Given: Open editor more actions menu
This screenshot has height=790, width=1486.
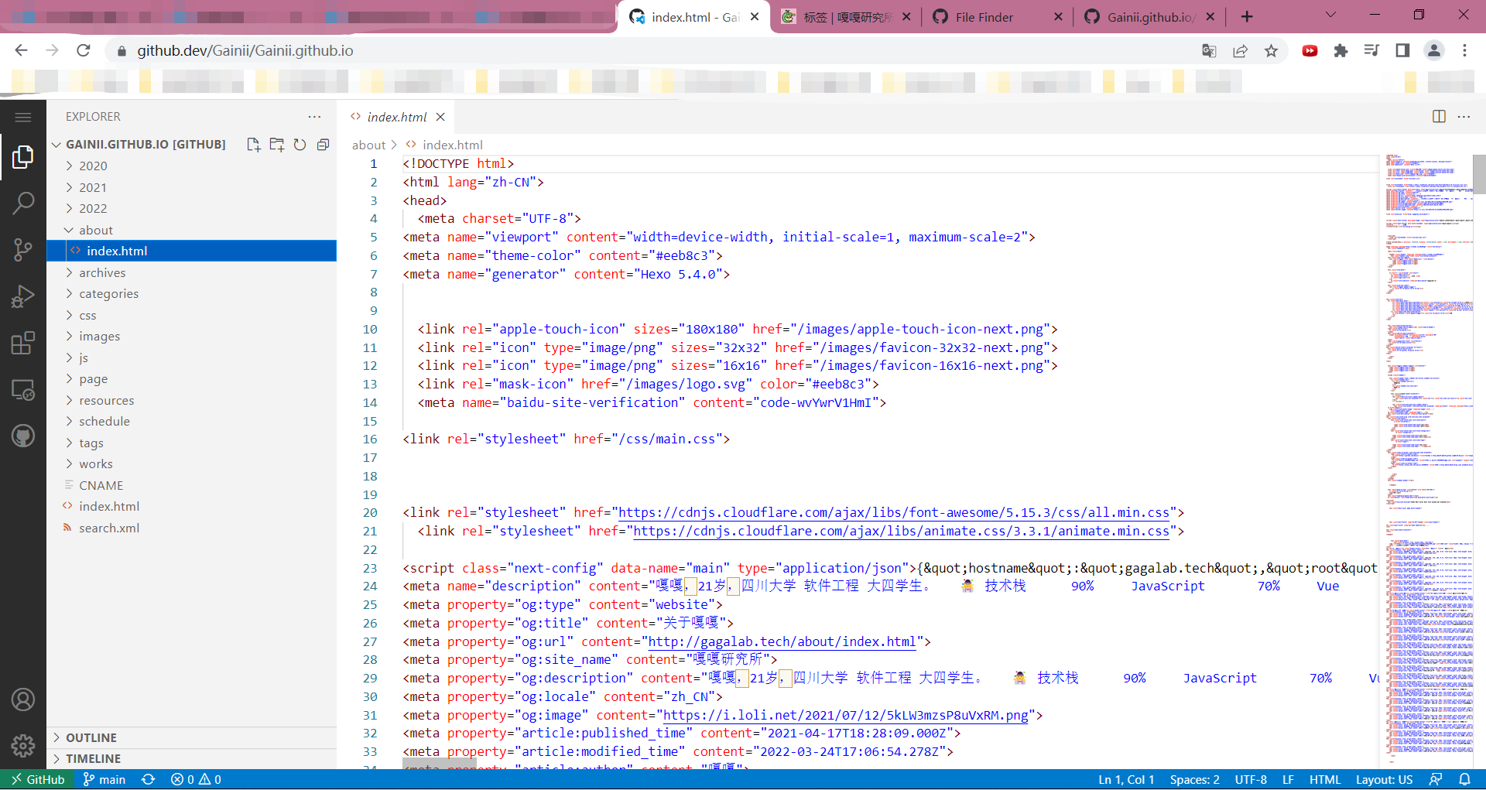Looking at the screenshot, I should pyautogui.click(x=1464, y=117).
